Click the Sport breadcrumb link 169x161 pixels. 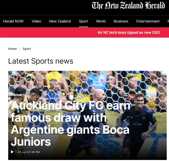tap(27, 49)
